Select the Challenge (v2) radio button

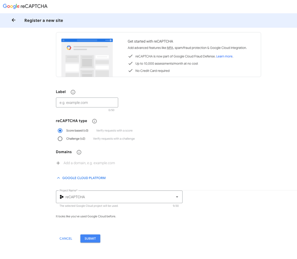pos(60,139)
